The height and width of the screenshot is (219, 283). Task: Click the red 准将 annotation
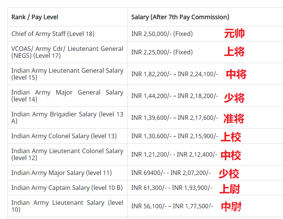[x=234, y=118]
